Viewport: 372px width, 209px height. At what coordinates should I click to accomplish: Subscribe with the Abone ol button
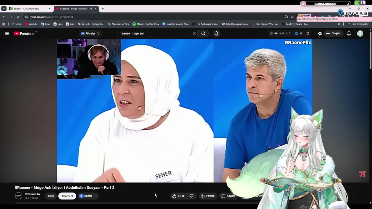click(x=67, y=196)
